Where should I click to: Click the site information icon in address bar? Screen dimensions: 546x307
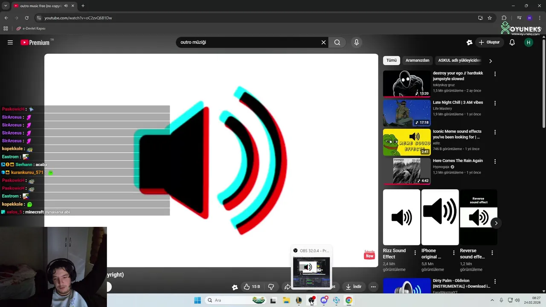click(39, 18)
